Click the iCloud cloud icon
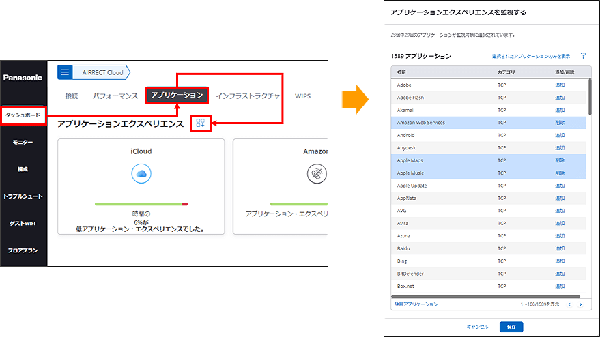600x337 pixels. (x=141, y=174)
